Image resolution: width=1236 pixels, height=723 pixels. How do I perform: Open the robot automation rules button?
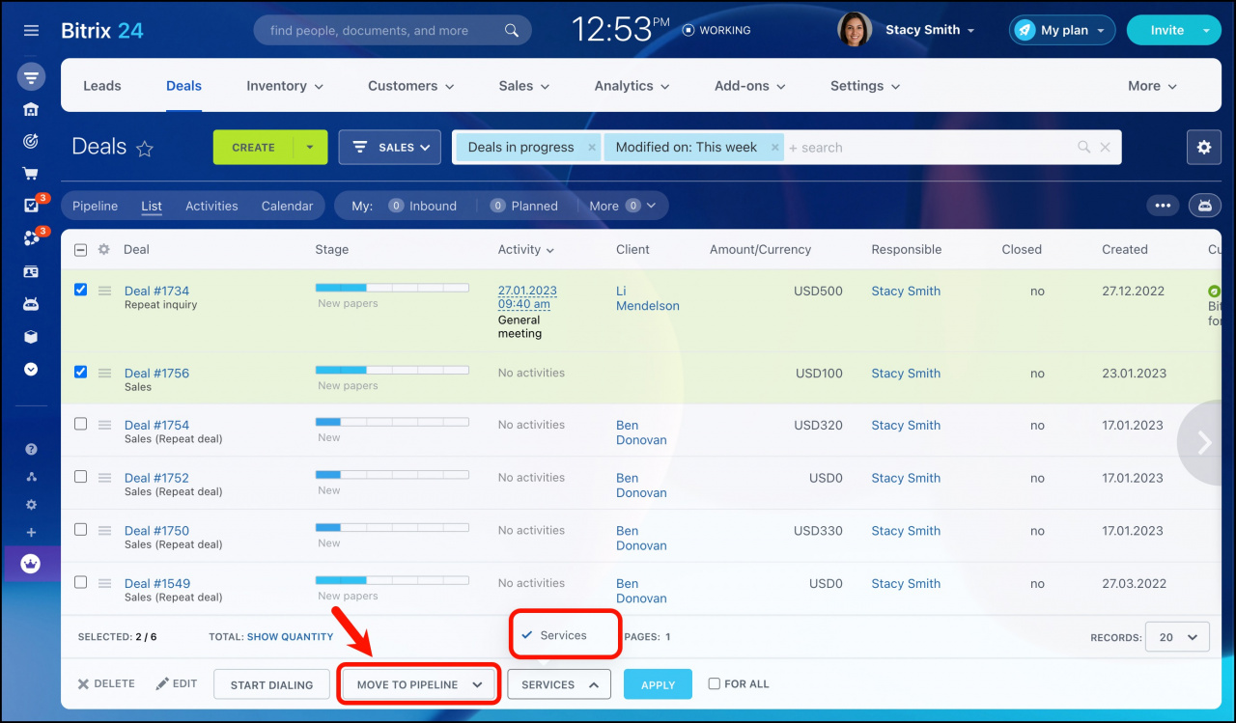tap(1204, 206)
